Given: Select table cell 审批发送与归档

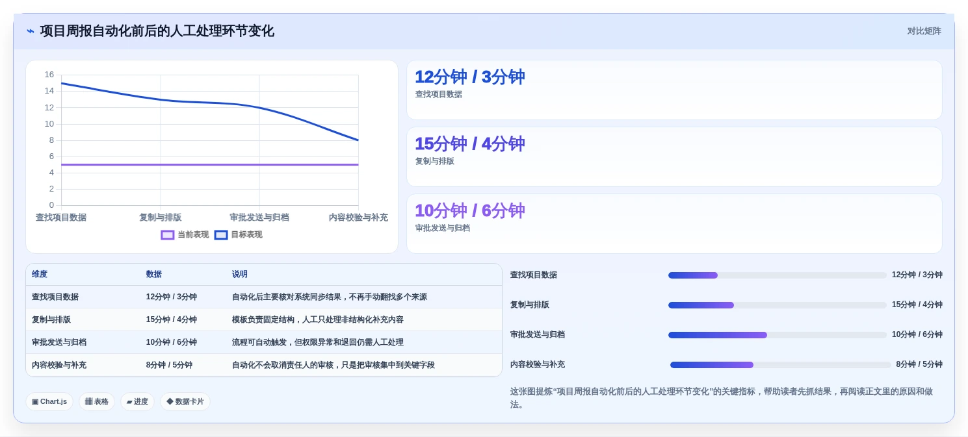Looking at the screenshot, I should (59, 343).
